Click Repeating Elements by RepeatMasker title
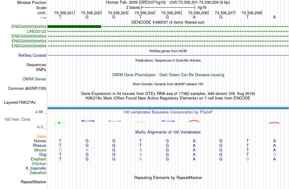This screenshot has width=289, height=189. tap(168, 178)
